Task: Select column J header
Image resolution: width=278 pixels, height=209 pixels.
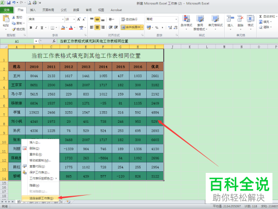Action: [x=172, y=47]
